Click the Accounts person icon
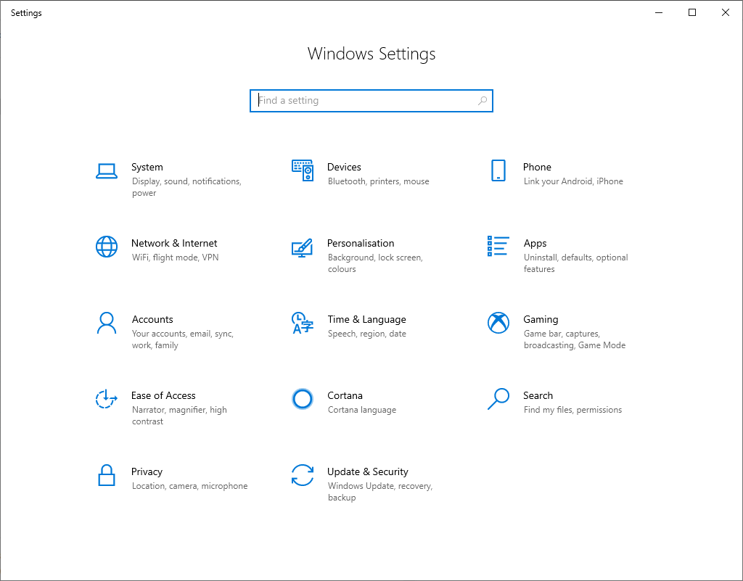743x581 pixels. [x=107, y=323]
